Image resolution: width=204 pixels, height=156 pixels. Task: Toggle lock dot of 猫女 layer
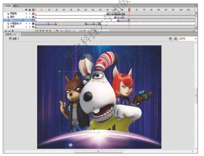click(30, 17)
